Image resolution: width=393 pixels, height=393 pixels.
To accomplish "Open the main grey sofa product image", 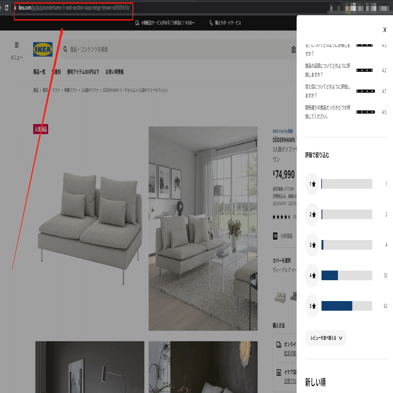I will (90, 228).
